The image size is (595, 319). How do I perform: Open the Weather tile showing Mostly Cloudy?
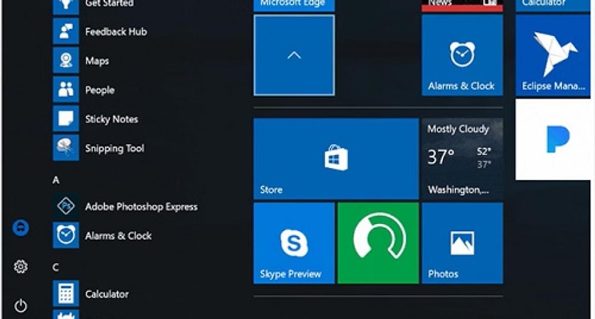point(462,159)
